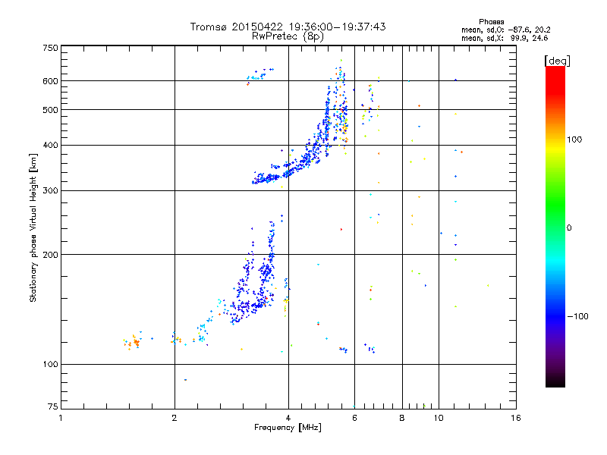Click the y-axis tick label '500'
This screenshot has width=607, height=455.
point(50,110)
